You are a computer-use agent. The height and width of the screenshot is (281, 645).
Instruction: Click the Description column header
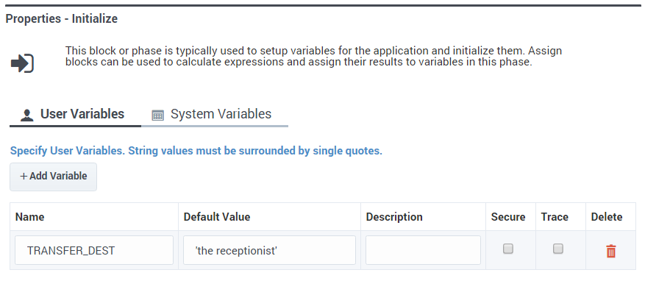pyautogui.click(x=394, y=217)
